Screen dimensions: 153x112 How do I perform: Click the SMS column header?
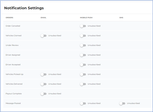pos(121,17)
